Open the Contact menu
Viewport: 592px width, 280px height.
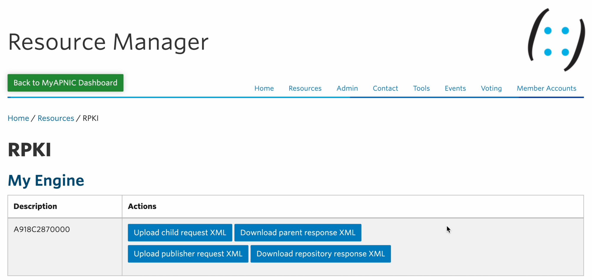[x=385, y=88]
